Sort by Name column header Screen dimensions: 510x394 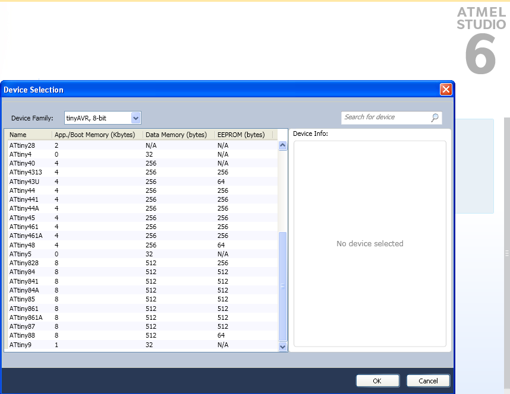pyautogui.click(x=29, y=135)
